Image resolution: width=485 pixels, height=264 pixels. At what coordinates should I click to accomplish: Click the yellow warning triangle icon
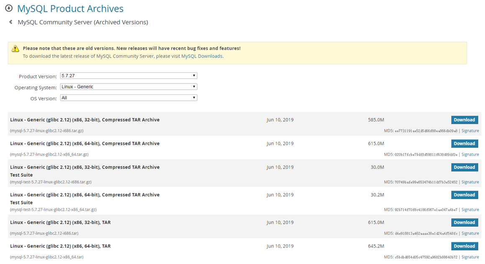coord(15,48)
